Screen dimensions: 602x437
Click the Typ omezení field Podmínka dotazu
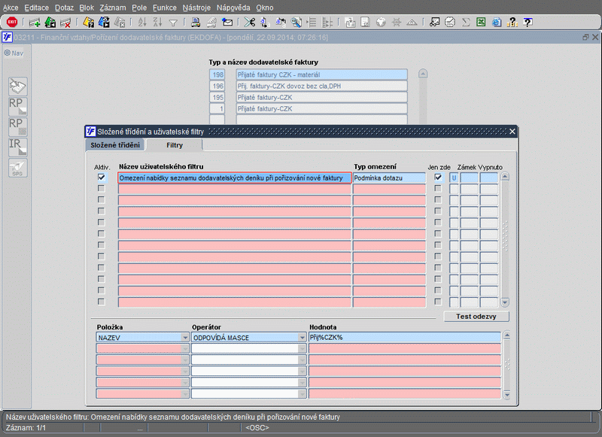(x=389, y=178)
